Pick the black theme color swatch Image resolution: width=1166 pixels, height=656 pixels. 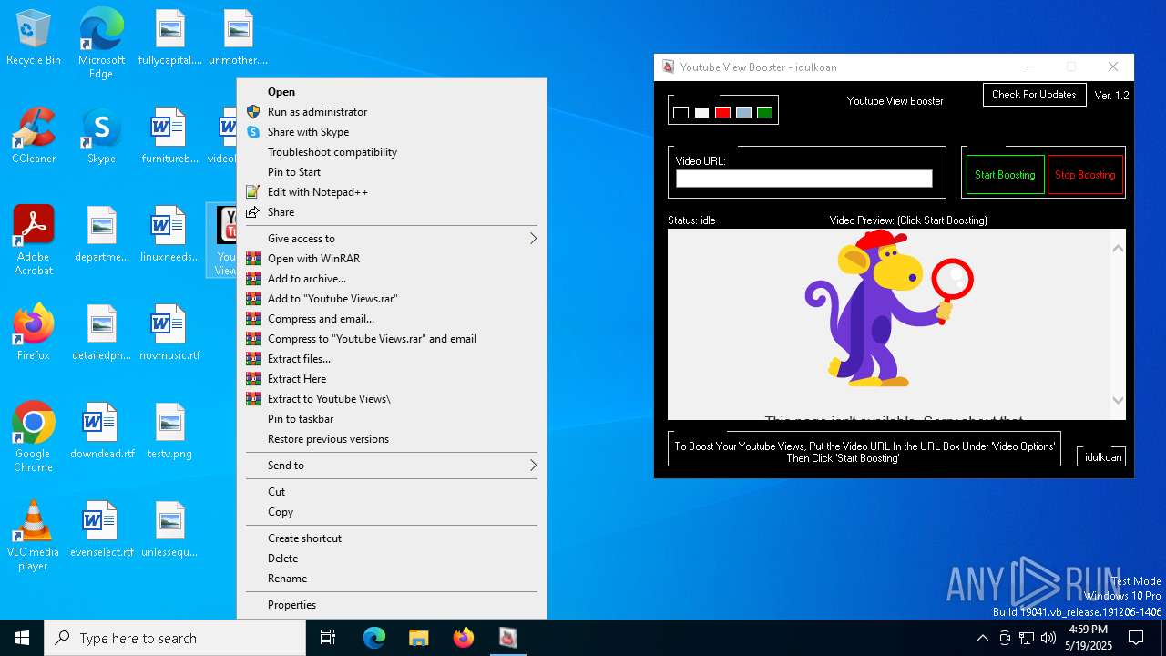680,113
